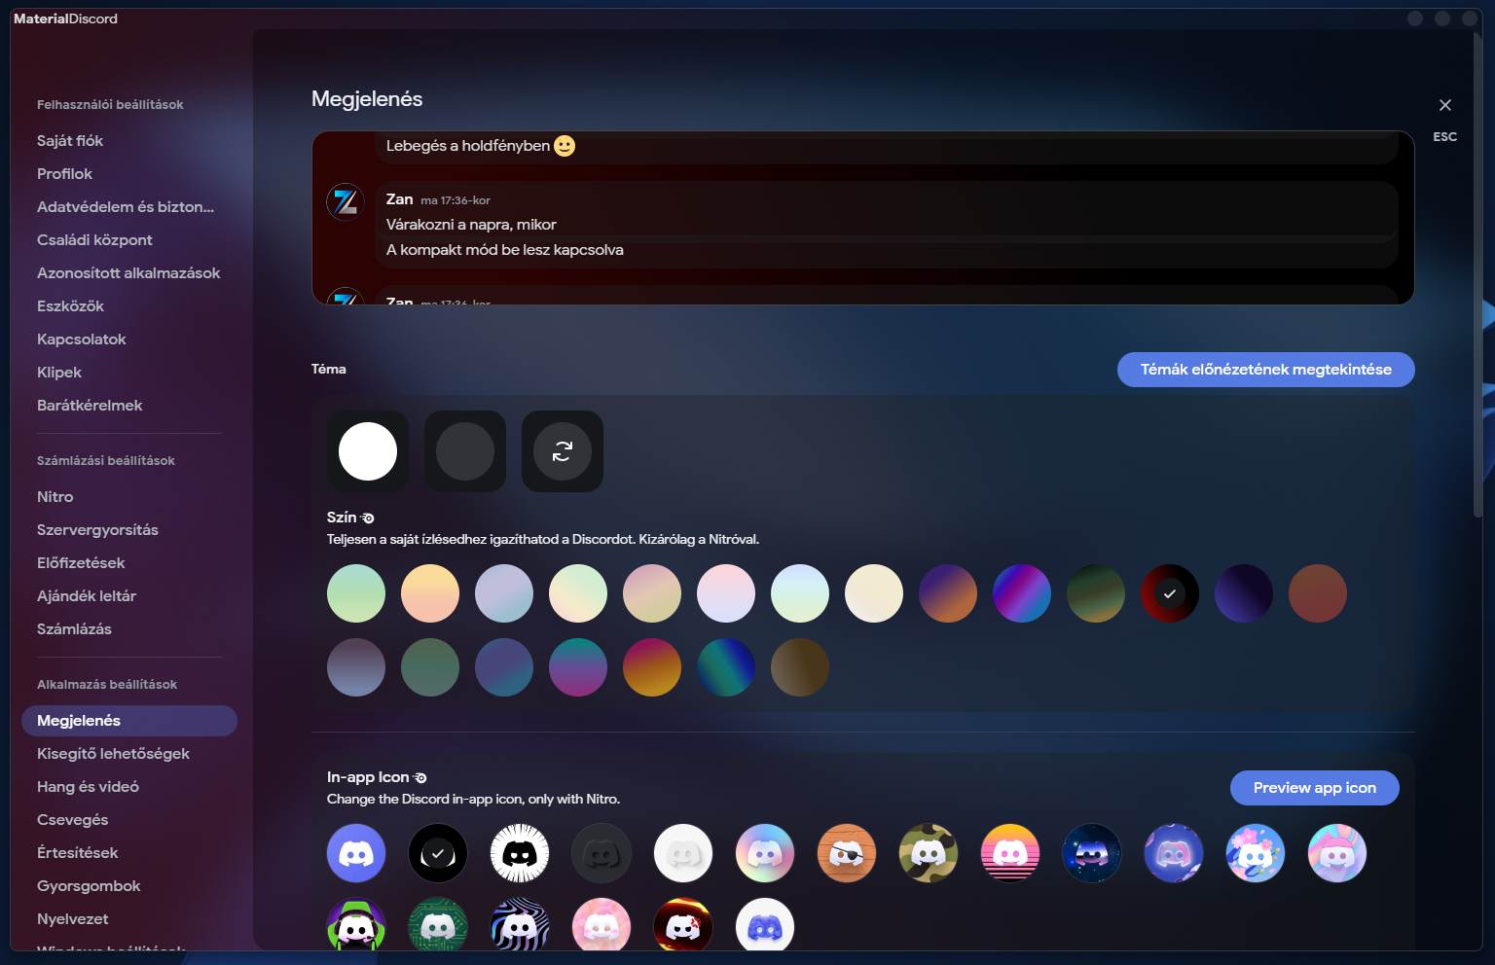Choose the starry galaxy app icon

tap(1092, 853)
